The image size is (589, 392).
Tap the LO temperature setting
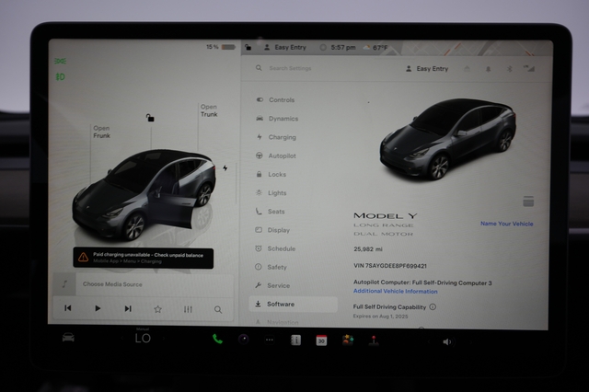coord(143,339)
